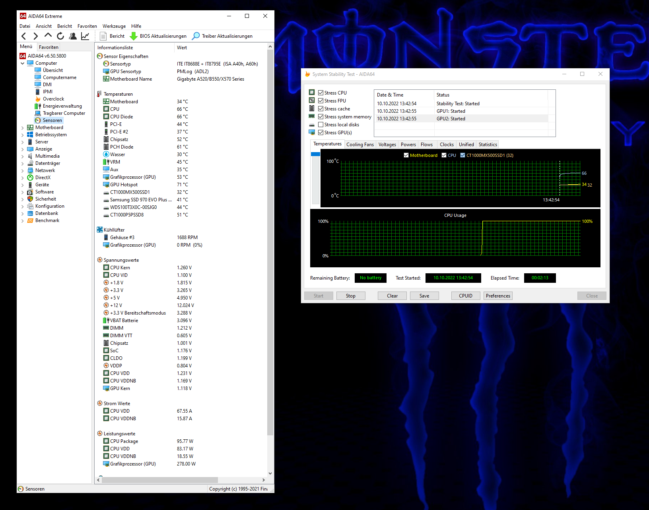Open the CPUID window
This screenshot has width=649, height=510.
tap(466, 296)
